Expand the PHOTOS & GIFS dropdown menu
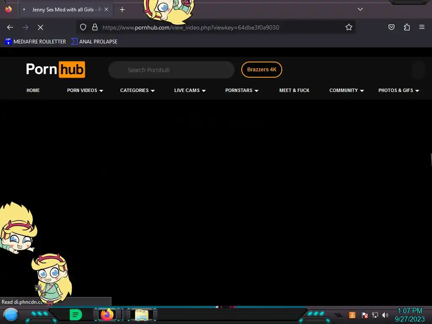This screenshot has width=432, height=324. [399, 90]
